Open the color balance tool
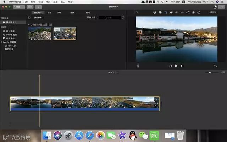227x142 pixels. tap(155, 12)
